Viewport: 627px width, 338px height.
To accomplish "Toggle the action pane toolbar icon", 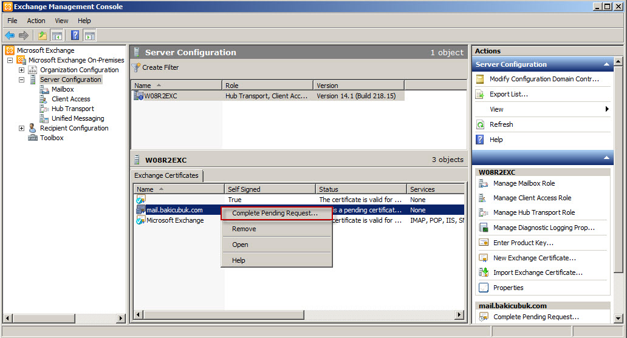I will (90, 36).
